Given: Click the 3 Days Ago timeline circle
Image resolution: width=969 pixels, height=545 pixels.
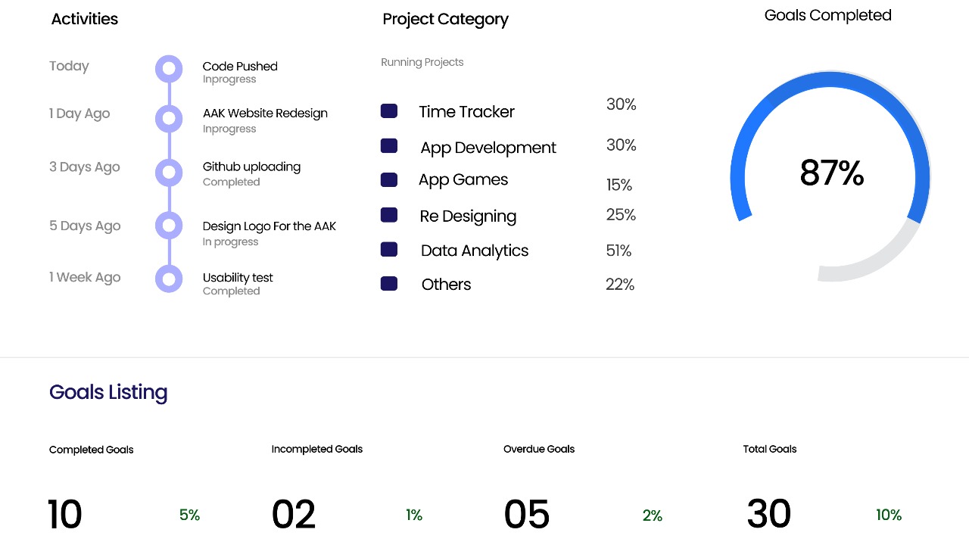Looking at the screenshot, I should coord(169,173).
